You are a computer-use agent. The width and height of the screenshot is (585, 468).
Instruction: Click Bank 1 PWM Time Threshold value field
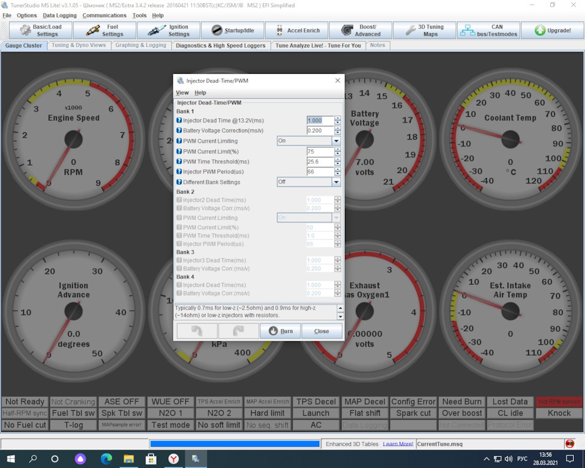point(320,161)
